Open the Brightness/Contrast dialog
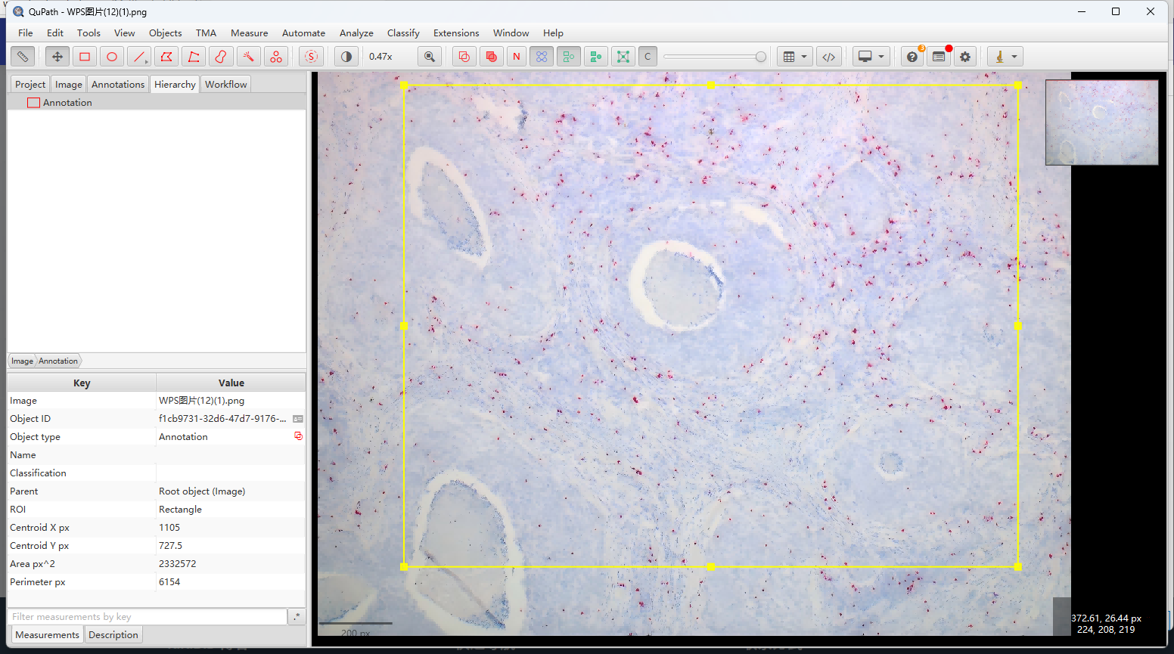Image resolution: width=1174 pixels, height=654 pixels. [346, 56]
